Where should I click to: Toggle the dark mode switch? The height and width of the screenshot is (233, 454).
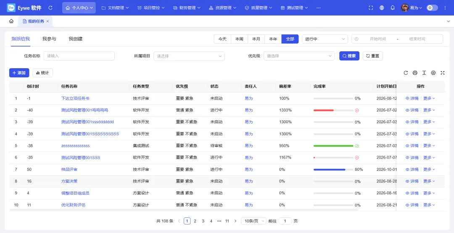coord(432,8)
